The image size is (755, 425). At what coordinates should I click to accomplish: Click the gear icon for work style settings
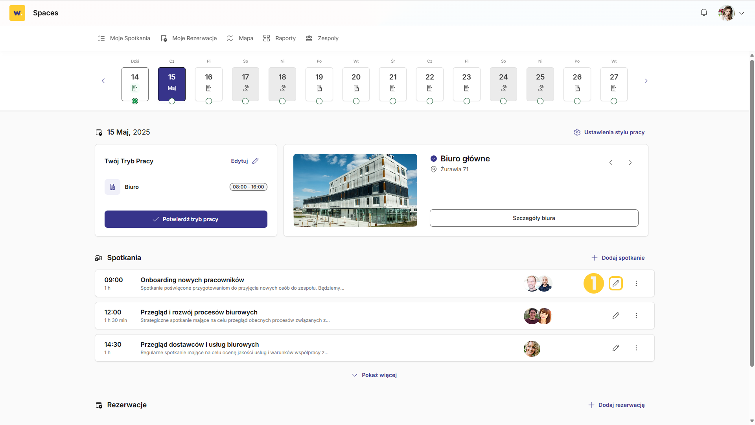577,132
